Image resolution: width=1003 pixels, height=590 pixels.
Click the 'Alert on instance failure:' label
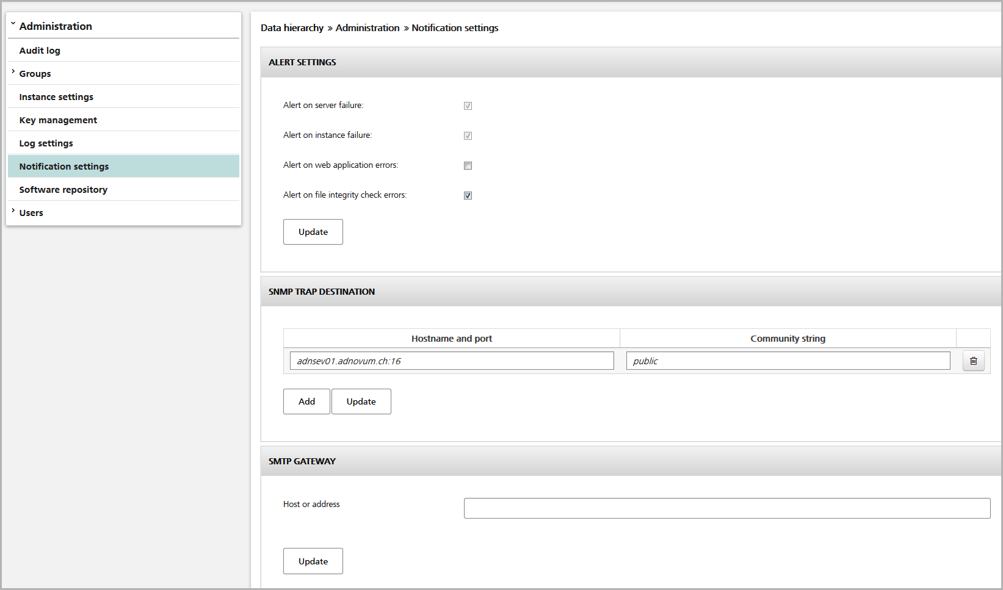coord(328,135)
